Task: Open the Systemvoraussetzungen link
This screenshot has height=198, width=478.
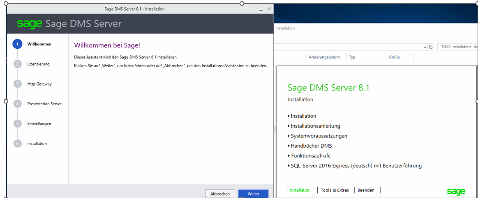Action: [x=319, y=136]
